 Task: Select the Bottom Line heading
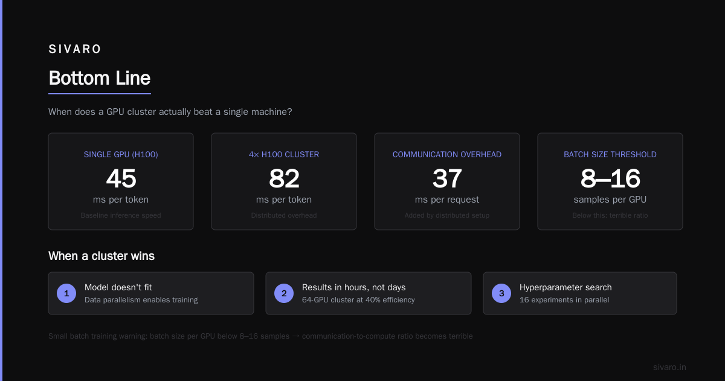tap(100, 78)
